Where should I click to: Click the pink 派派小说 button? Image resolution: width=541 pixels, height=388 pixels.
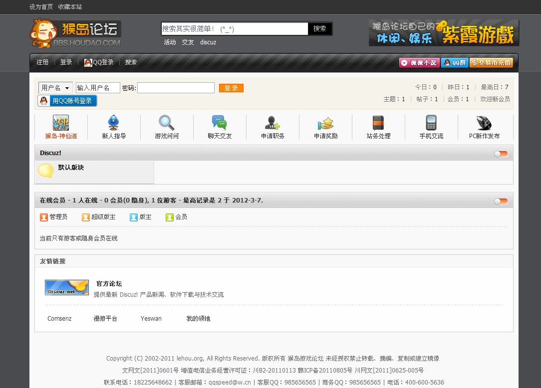point(419,63)
